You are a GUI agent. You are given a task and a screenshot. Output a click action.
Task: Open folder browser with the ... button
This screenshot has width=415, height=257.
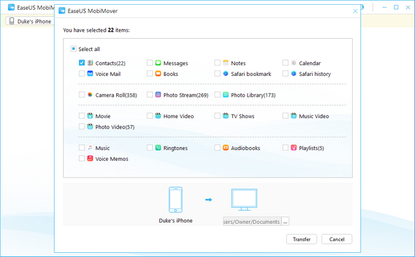coord(285,222)
